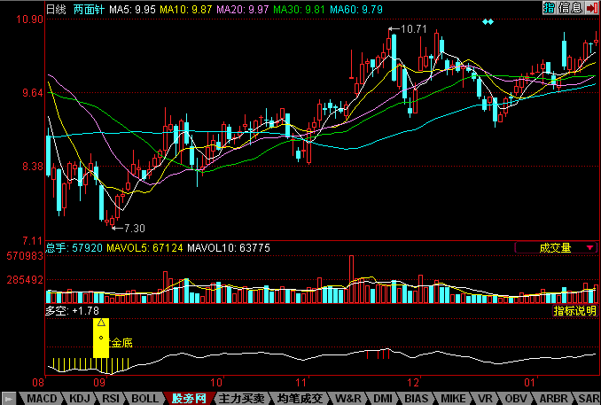Click the 7.30 low price label
The height and width of the screenshot is (405, 601).
click(133, 229)
